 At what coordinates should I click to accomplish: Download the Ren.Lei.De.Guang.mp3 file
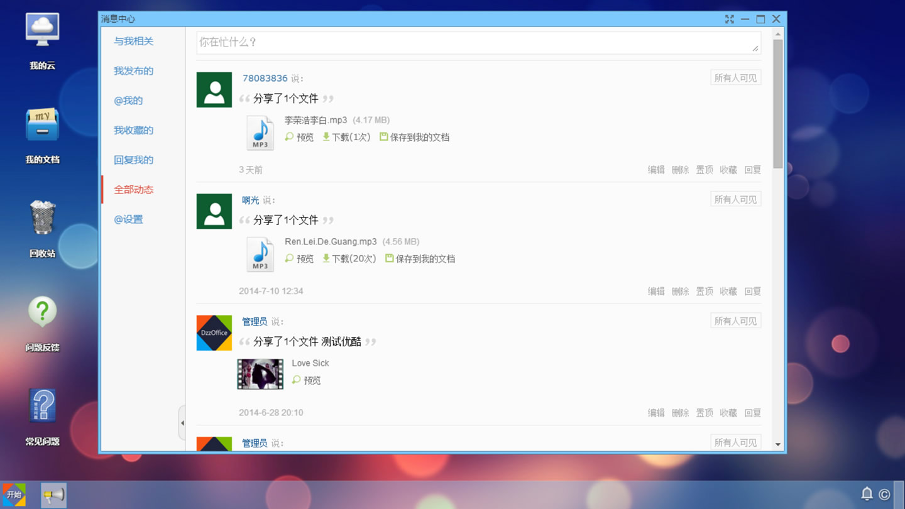tap(349, 259)
